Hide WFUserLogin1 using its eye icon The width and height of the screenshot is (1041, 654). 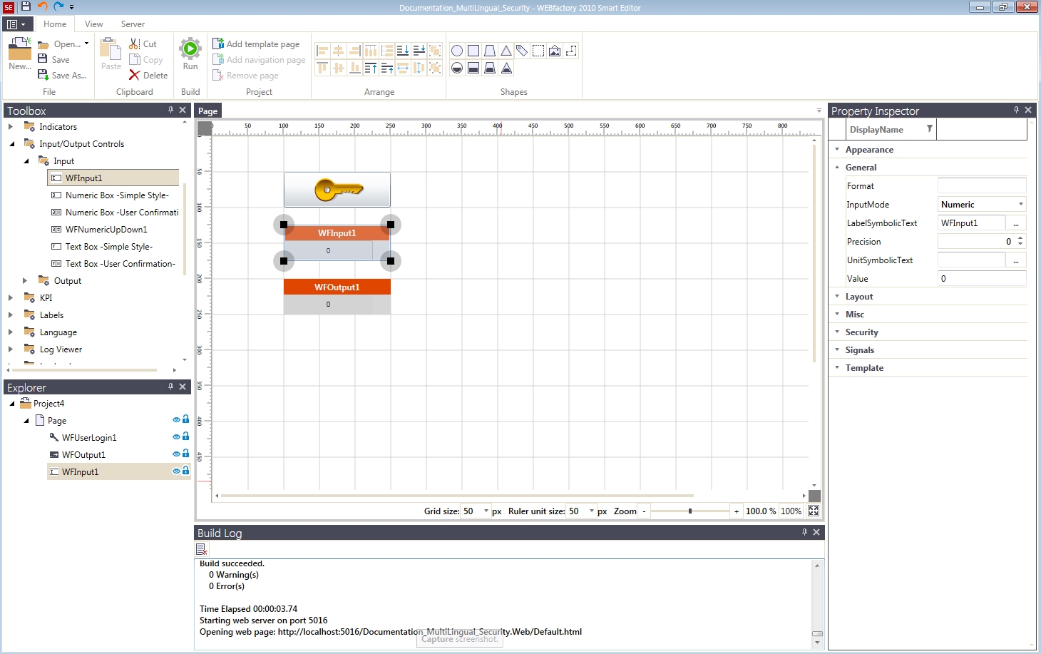[x=176, y=437]
